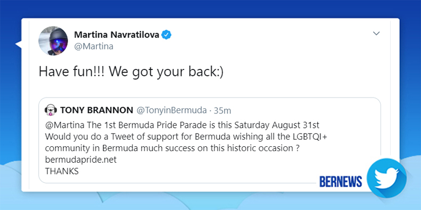Visit the @Martina handle link
The height and width of the screenshot is (210, 421).
tap(94, 46)
